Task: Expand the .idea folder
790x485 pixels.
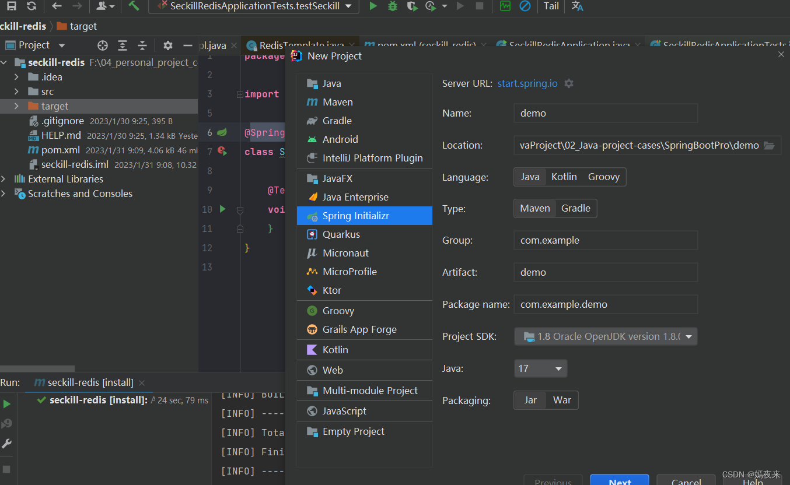Action: pyautogui.click(x=16, y=77)
